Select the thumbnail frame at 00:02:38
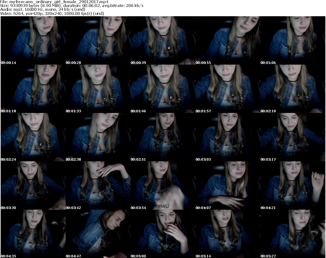The image size is (326, 258). 98,137
